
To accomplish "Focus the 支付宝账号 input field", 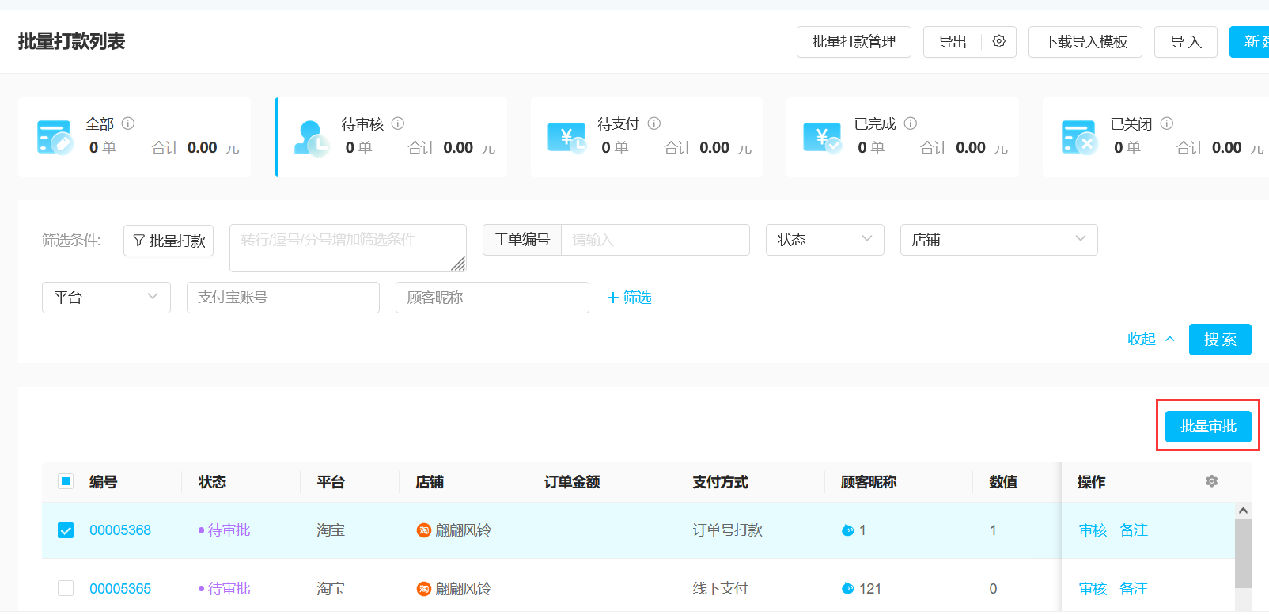I will [283, 298].
